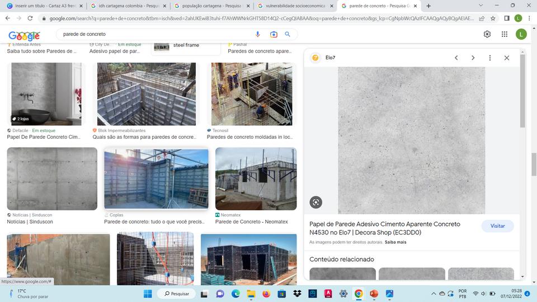Image resolution: width=537 pixels, height=302 pixels.
Task: Search by image with camera icon
Action: click(274, 34)
